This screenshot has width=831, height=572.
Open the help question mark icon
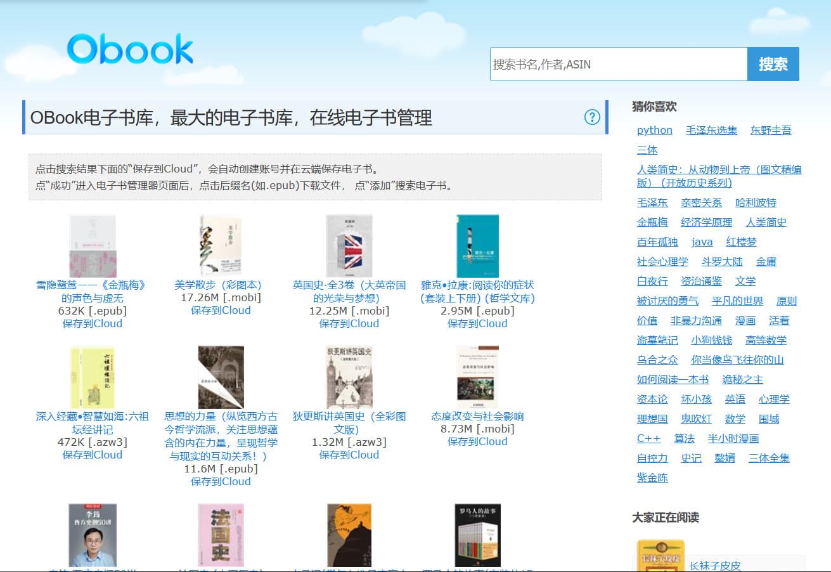click(592, 117)
